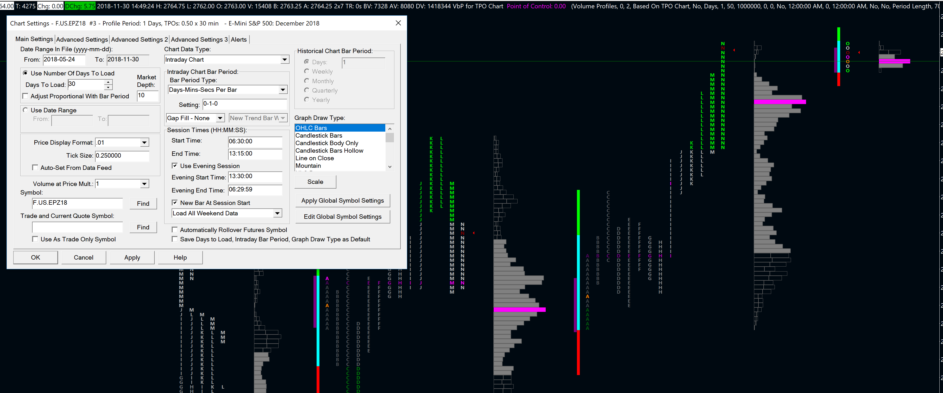Viewport: 943px width, 393px height.
Task: Click the Apply button
Action: pyautogui.click(x=132, y=257)
